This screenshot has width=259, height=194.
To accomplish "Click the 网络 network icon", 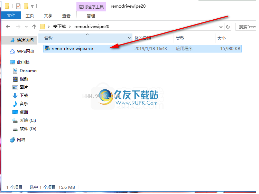I will 12,140.
